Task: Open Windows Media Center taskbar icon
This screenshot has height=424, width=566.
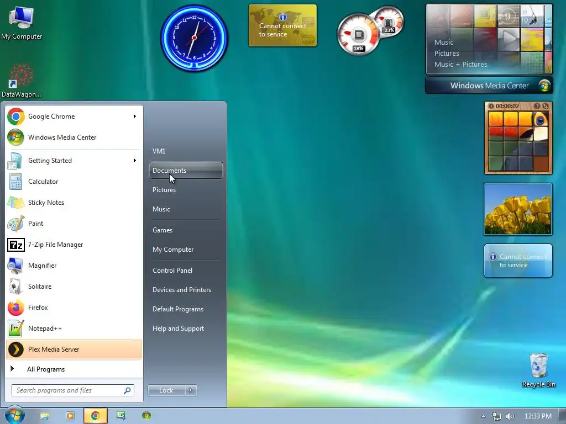Action: [x=146, y=416]
